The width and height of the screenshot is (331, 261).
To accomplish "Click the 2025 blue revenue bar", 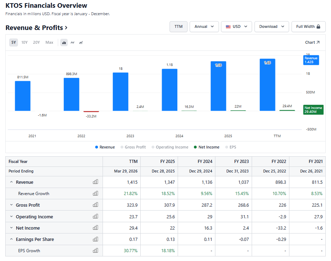I will point(219,86).
